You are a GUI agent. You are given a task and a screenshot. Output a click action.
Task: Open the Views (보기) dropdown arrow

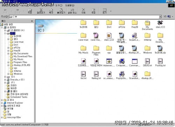[x=111, y=11]
